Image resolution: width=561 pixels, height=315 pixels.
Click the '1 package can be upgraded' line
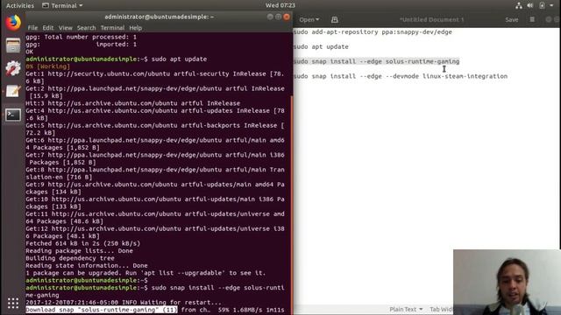(146, 273)
